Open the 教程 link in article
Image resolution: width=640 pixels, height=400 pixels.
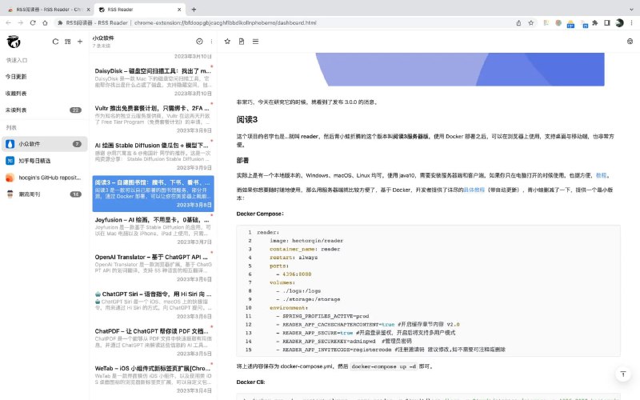click(x=601, y=175)
